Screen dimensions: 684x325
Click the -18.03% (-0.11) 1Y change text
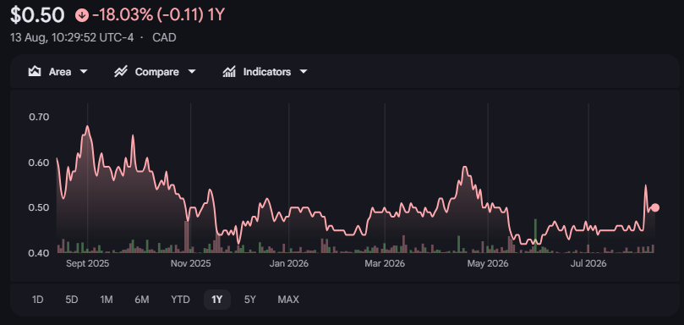click(x=158, y=16)
